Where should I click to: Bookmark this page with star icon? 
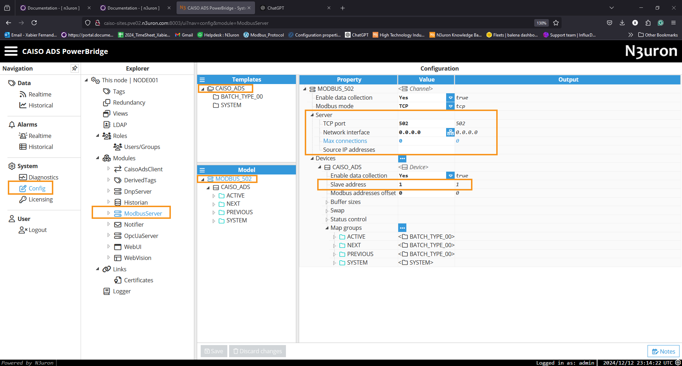[556, 23]
